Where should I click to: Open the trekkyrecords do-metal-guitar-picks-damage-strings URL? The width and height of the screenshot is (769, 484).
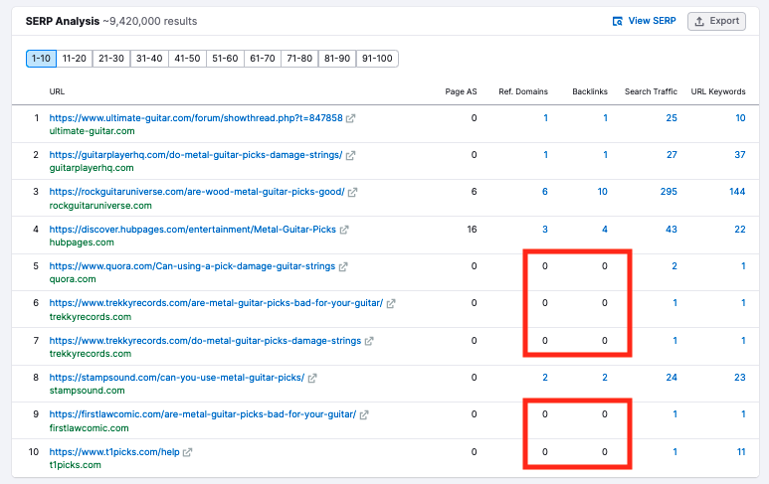point(205,341)
